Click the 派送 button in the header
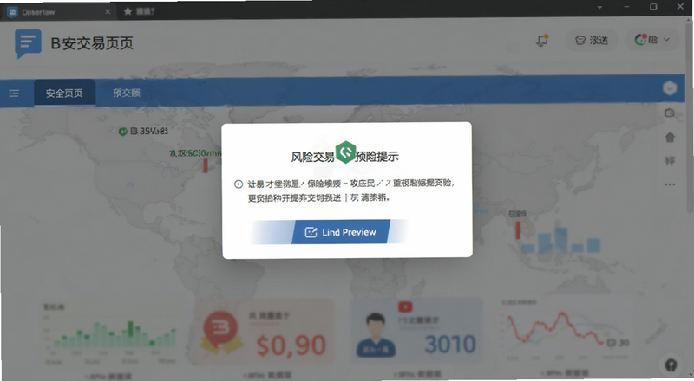This screenshot has height=381, width=694. tap(592, 40)
